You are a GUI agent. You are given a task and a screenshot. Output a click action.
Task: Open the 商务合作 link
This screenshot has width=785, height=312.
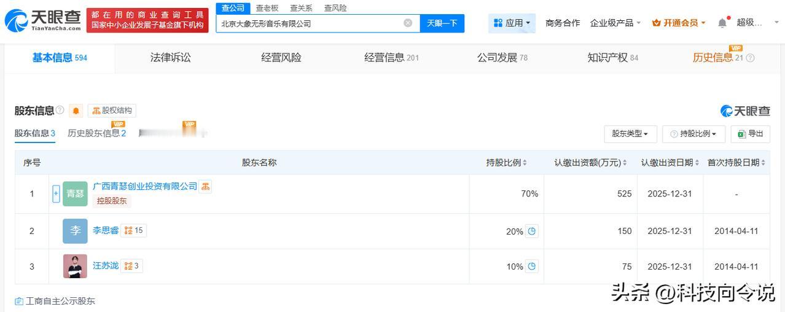(x=563, y=23)
